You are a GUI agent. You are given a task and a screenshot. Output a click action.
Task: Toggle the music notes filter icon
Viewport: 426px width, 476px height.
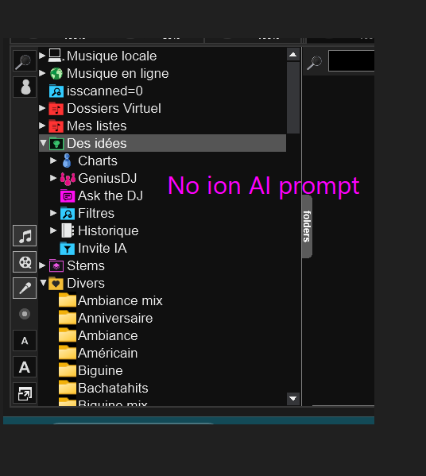(x=25, y=235)
